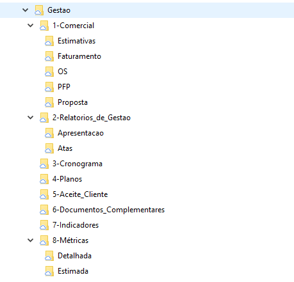
Task: Click the 5-Aceite_Cliente folder icon
Action: coord(44,194)
